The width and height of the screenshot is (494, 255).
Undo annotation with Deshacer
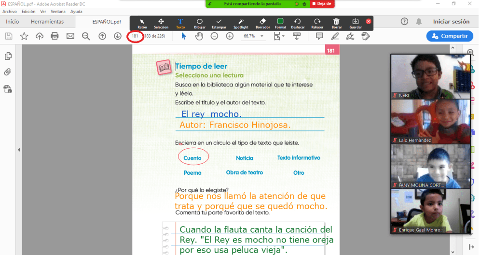click(x=298, y=23)
